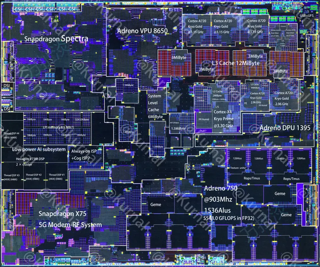
Task: Click the "null ?" label on purple block
Action: pyautogui.click(x=203, y=131)
